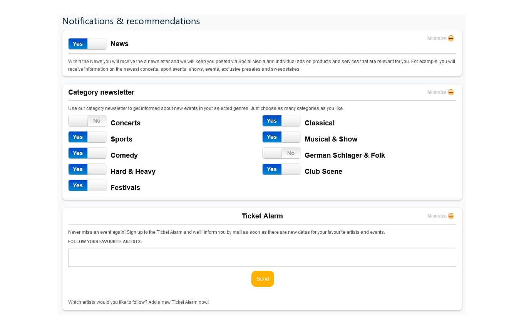
Task: Click the Classical label
Action: [x=320, y=123]
